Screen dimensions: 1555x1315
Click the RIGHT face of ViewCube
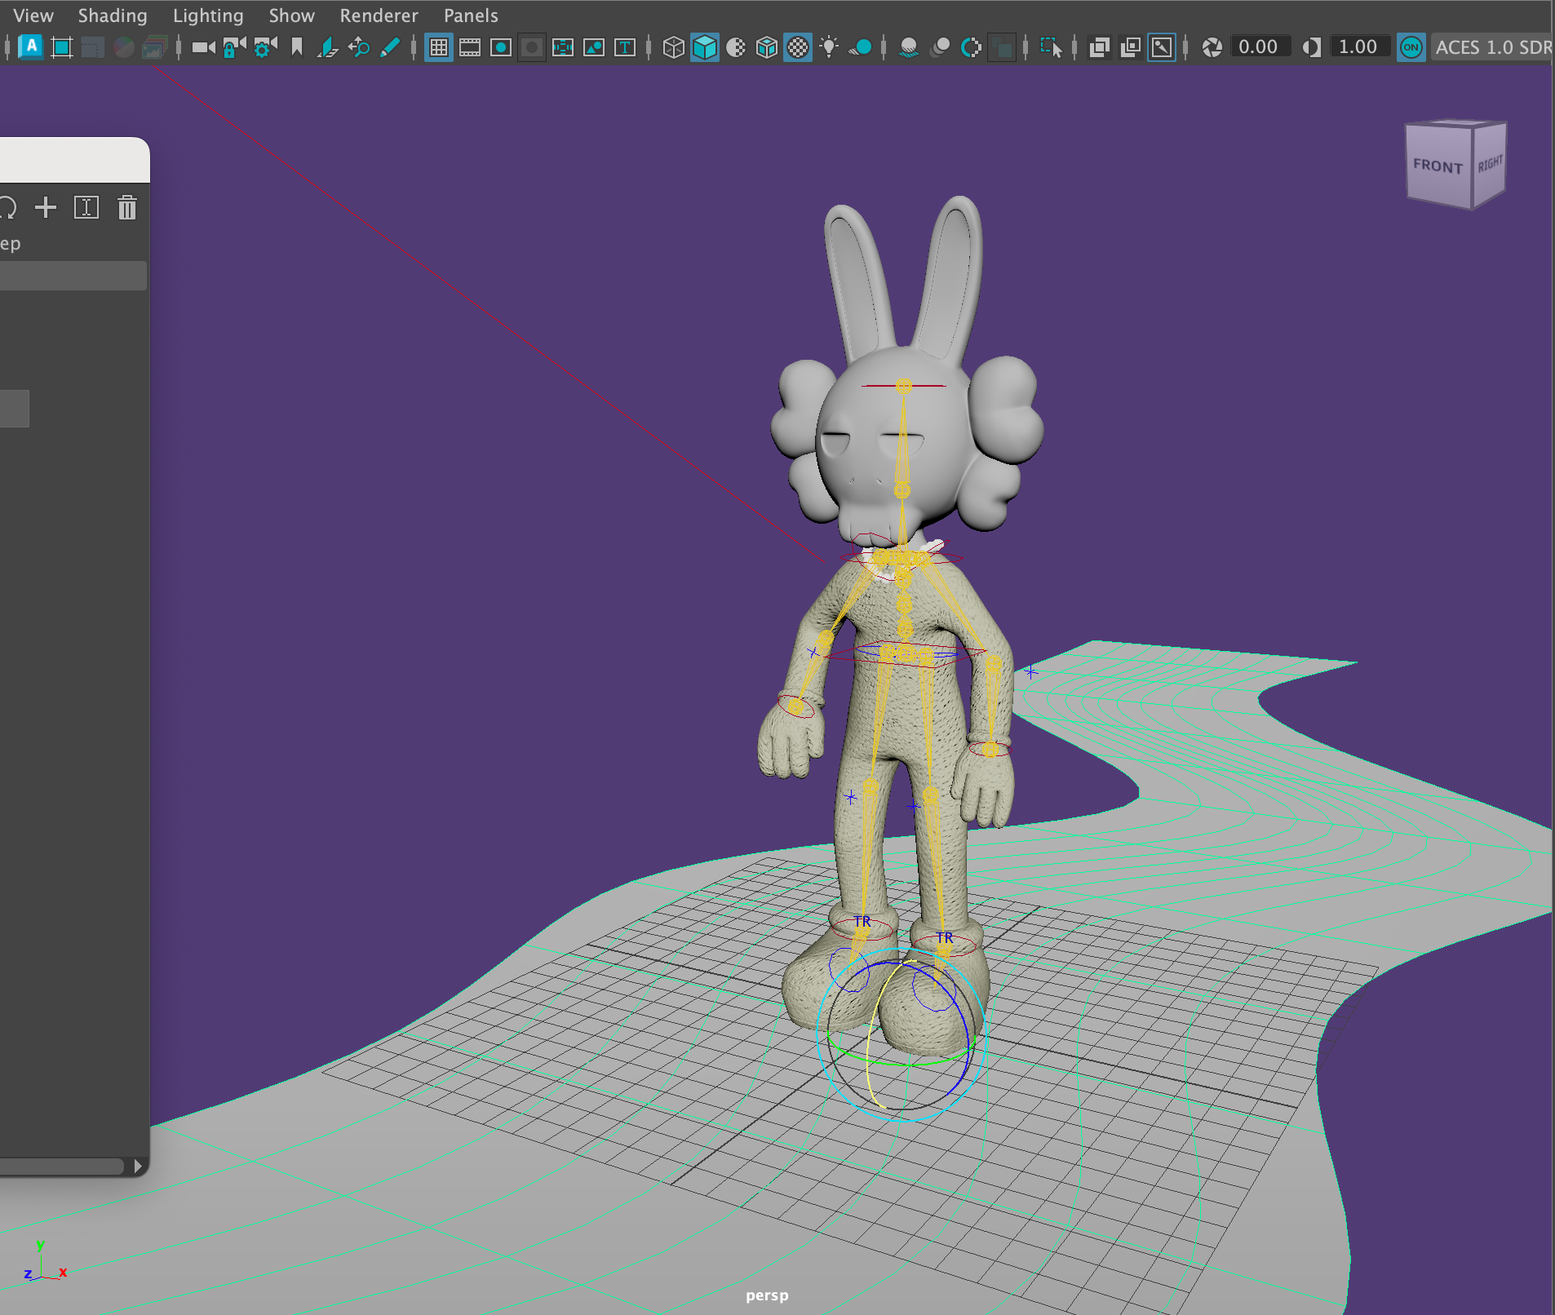pyautogui.click(x=1490, y=164)
